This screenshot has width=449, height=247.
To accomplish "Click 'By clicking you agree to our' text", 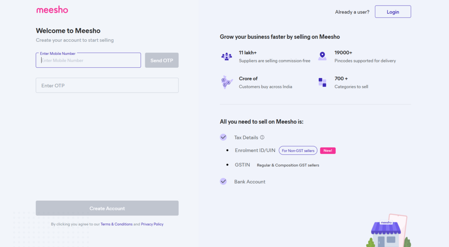I will coord(75,224).
